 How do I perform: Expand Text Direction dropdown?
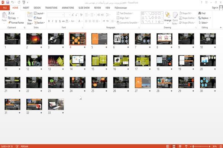click(x=125, y=13)
